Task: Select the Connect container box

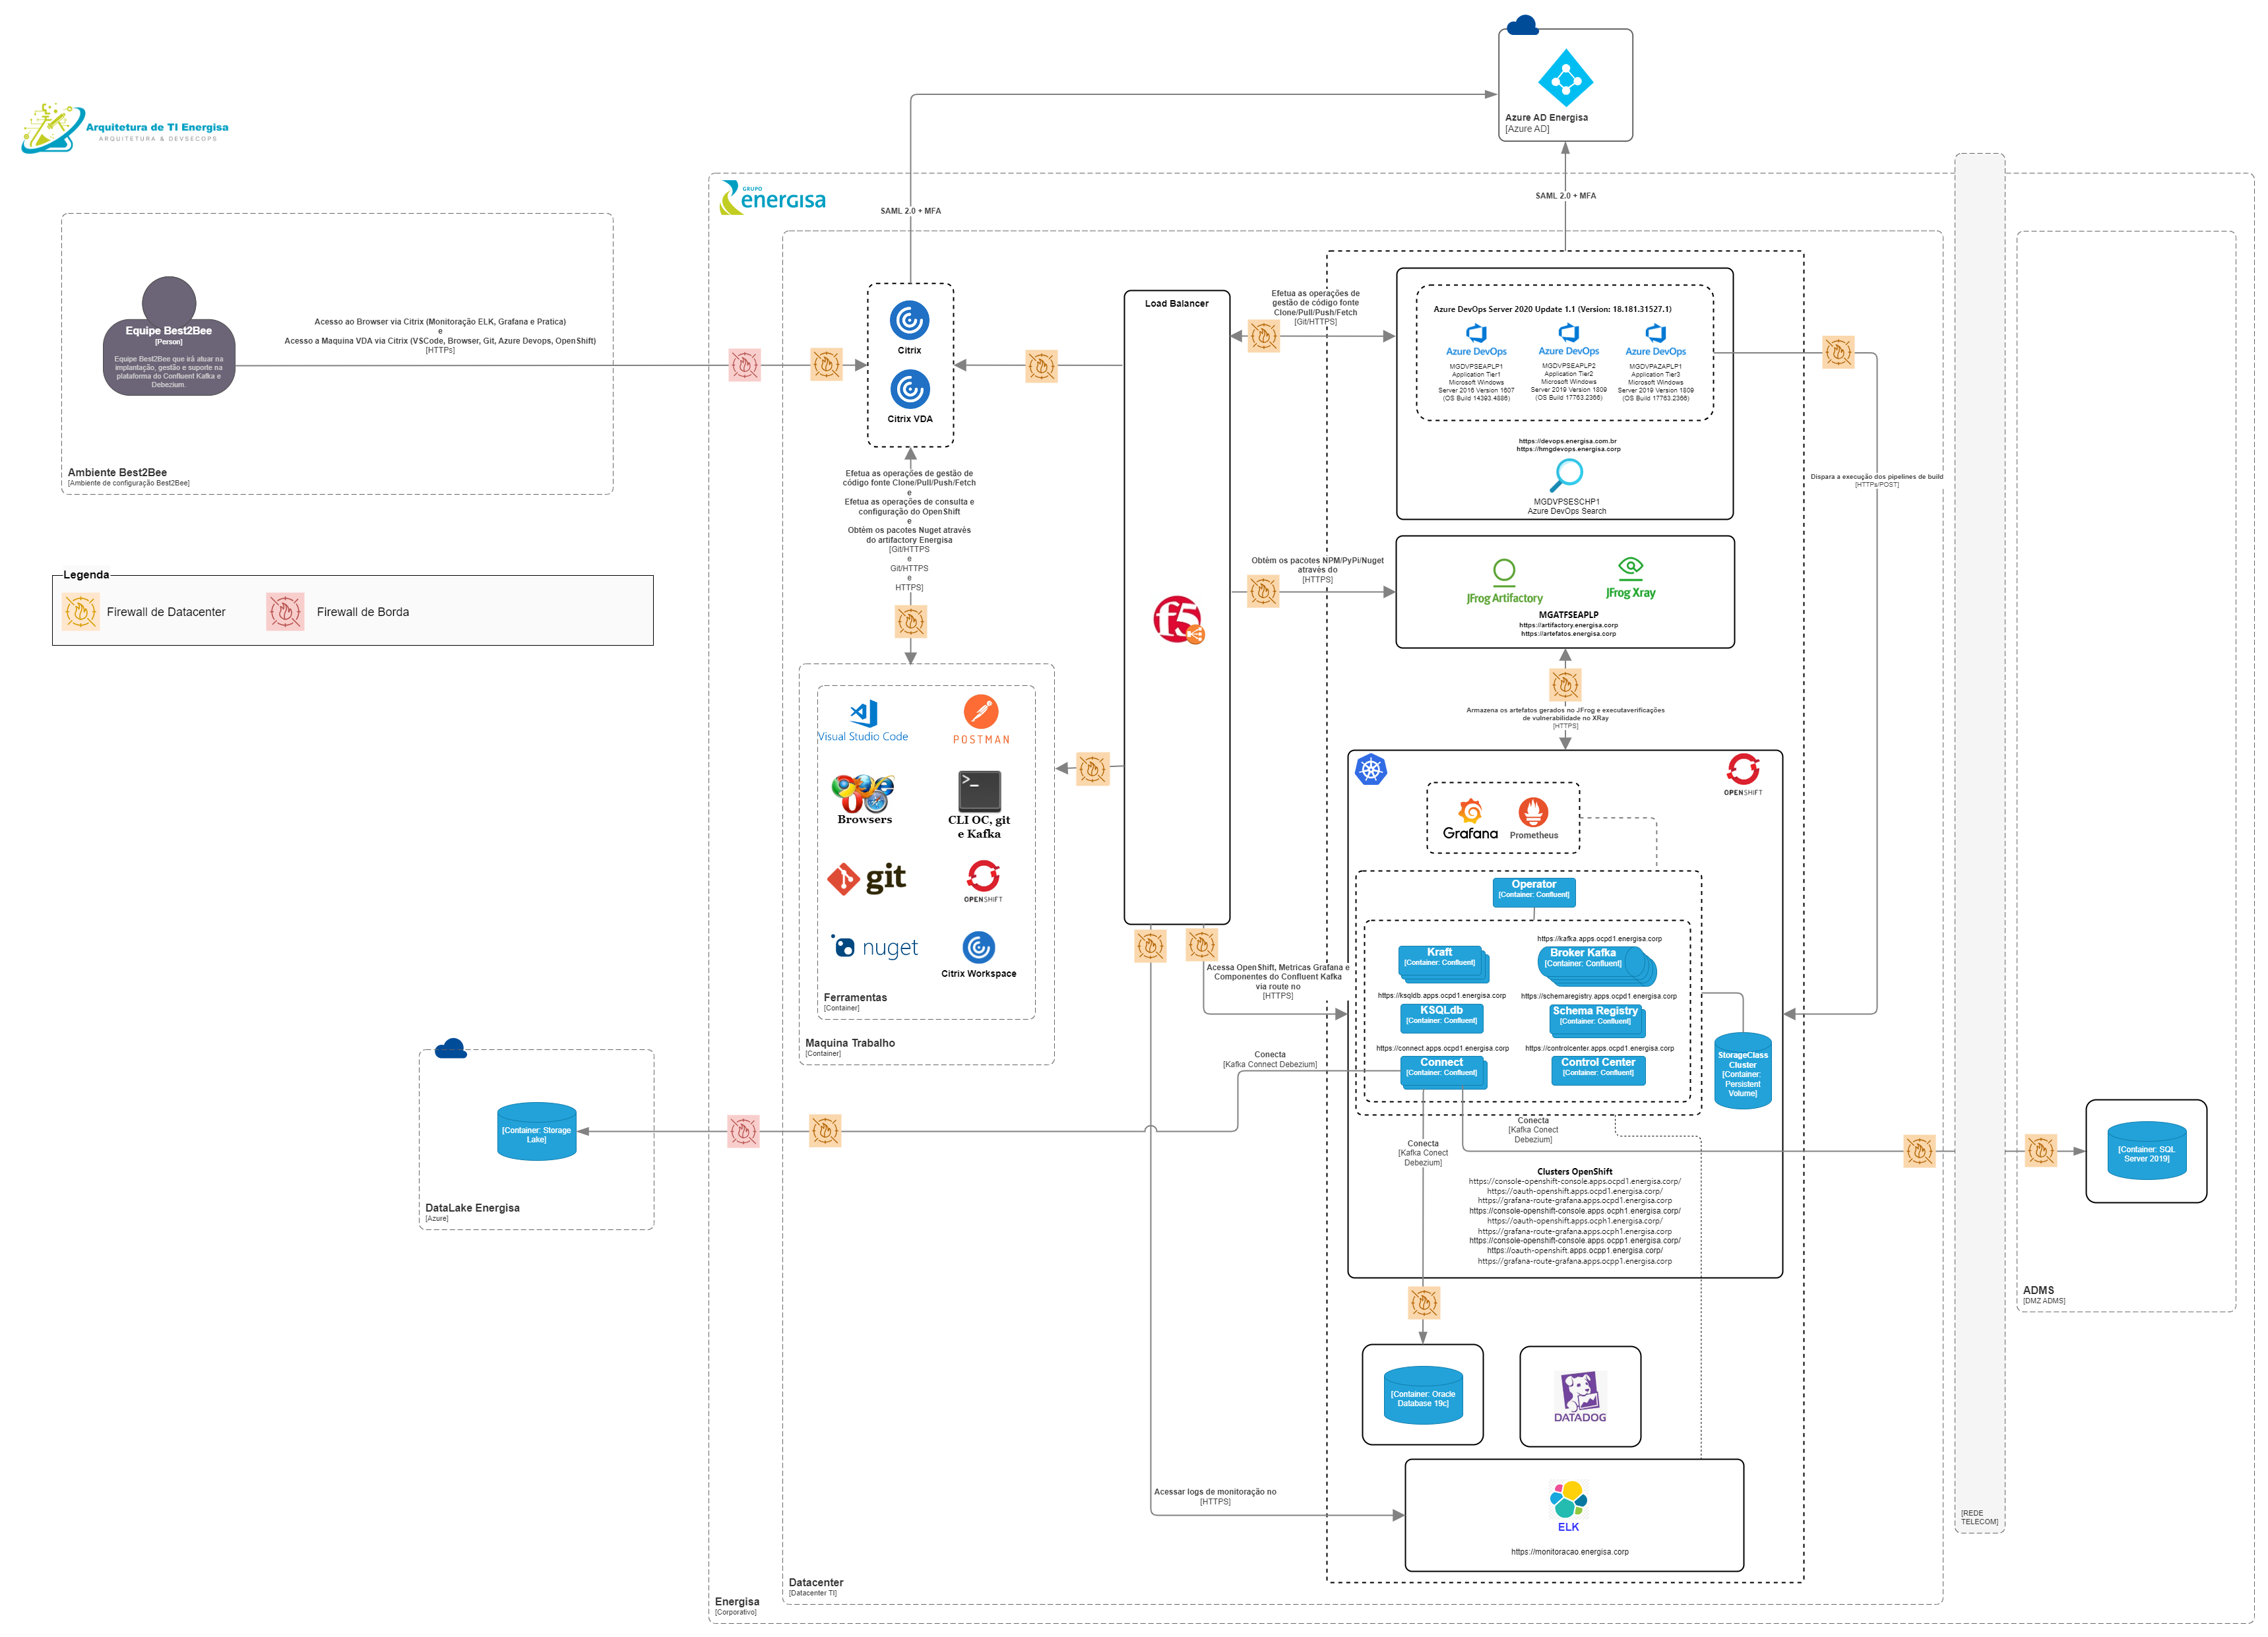Action: (1441, 1070)
